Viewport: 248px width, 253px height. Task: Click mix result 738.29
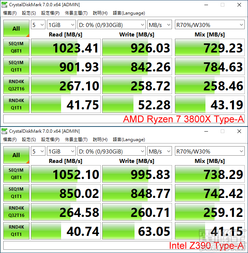pos(210,174)
